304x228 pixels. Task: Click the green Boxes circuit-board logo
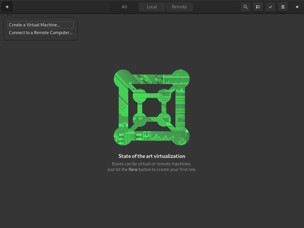(x=151, y=107)
